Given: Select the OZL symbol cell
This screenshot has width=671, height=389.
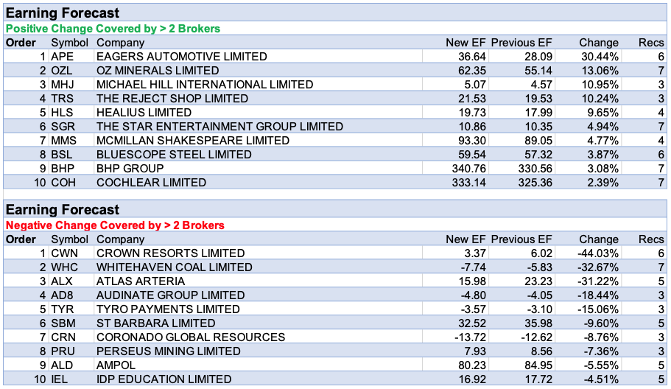Looking at the screenshot, I should click(62, 71).
